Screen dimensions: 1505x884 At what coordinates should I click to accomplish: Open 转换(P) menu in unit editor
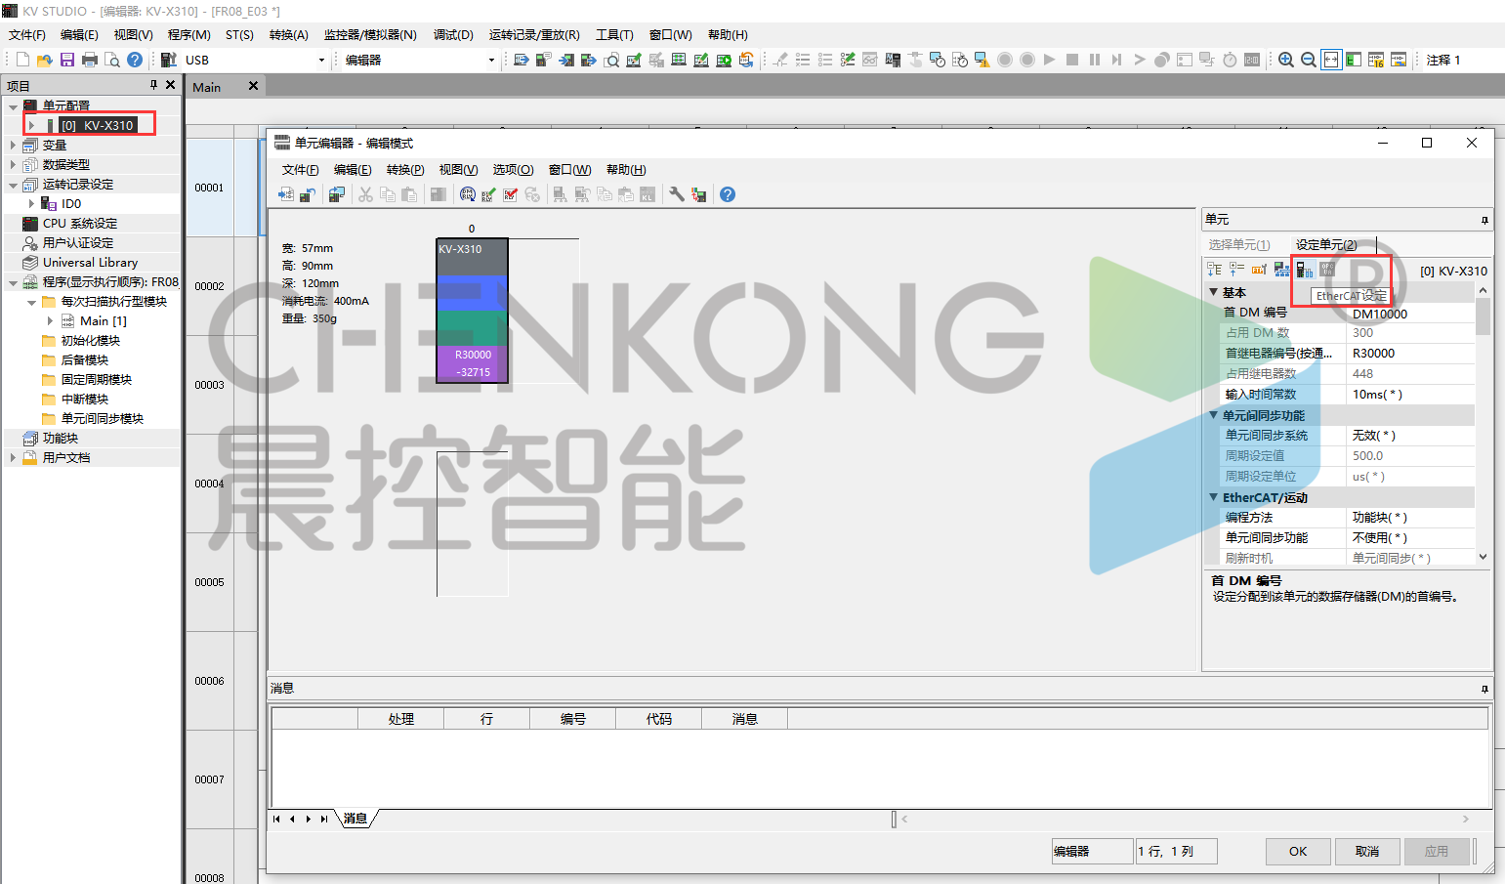(405, 170)
